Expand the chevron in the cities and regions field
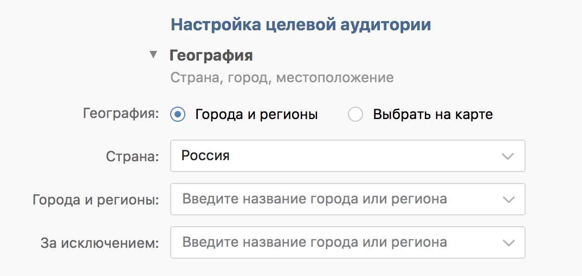The height and width of the screenshot is (276, 582). (x=507, y=199)
